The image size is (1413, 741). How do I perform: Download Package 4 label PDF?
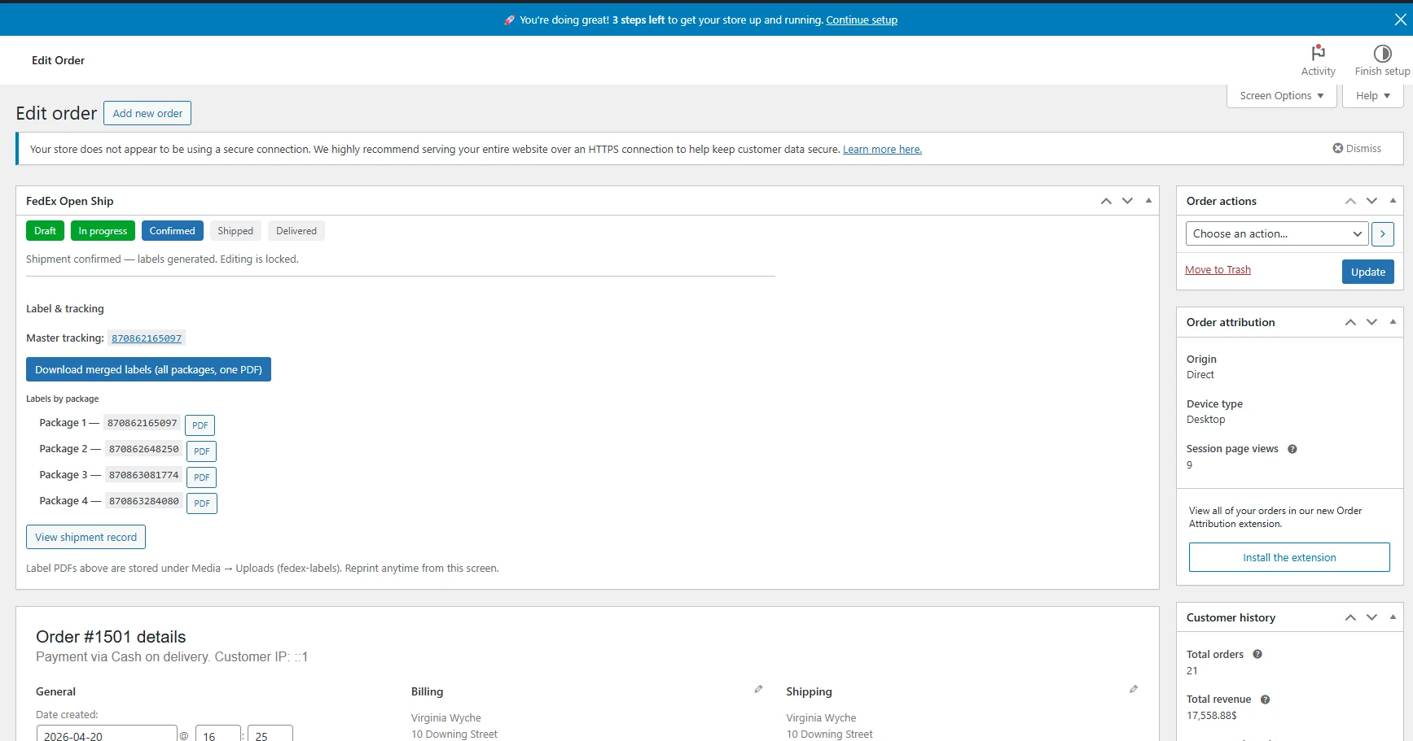point(202,503)
